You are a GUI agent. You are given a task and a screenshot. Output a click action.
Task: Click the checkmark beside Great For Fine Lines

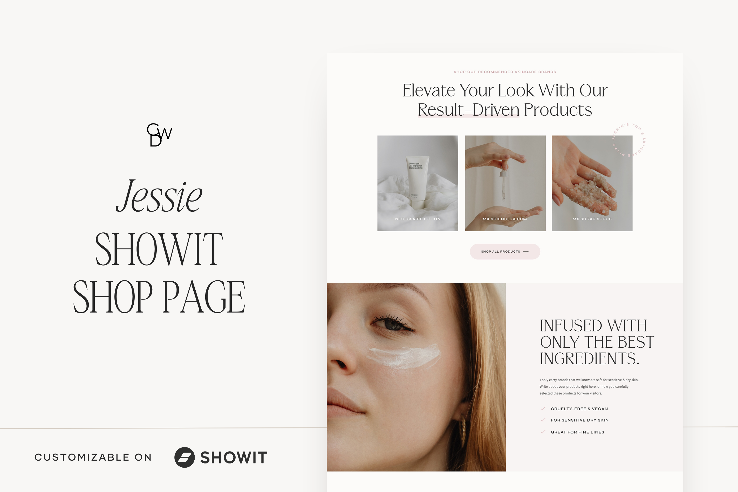[543, 432]
